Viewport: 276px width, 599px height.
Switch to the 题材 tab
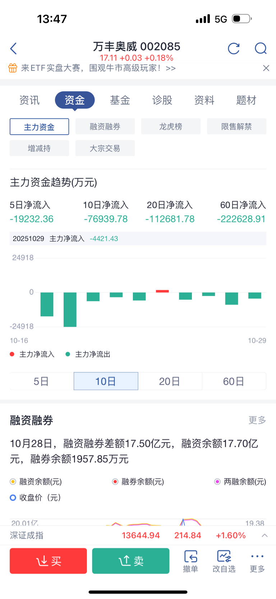(x=246, y=100)
